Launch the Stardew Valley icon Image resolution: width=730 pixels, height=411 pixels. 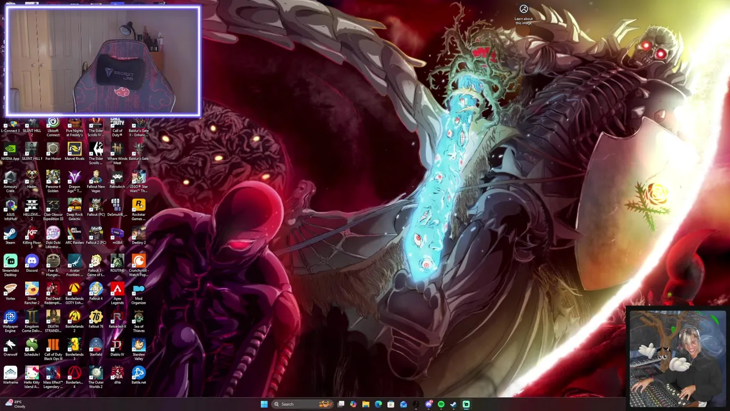click(139, 350)
